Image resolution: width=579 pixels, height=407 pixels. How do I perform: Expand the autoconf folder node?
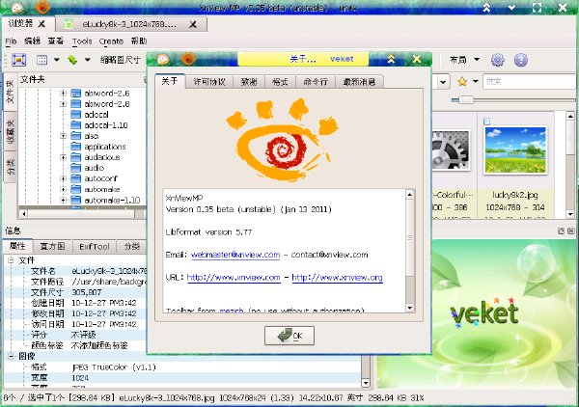[x=63, y=178]
